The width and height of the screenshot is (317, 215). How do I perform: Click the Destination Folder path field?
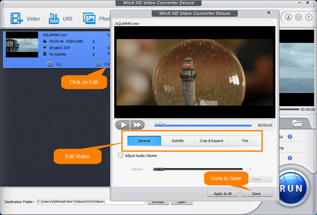(91, 201)
